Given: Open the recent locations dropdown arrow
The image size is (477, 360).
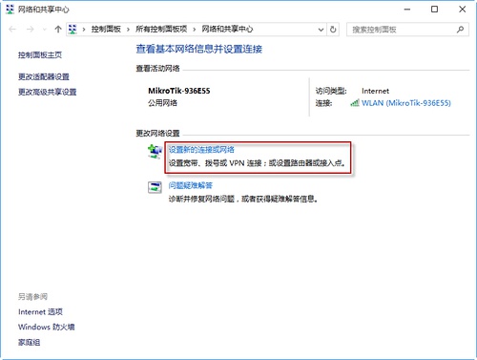Looking at the screenshot, I should [x=45, y=30].
